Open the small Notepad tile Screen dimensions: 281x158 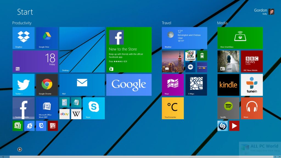(x=76, y=102)
